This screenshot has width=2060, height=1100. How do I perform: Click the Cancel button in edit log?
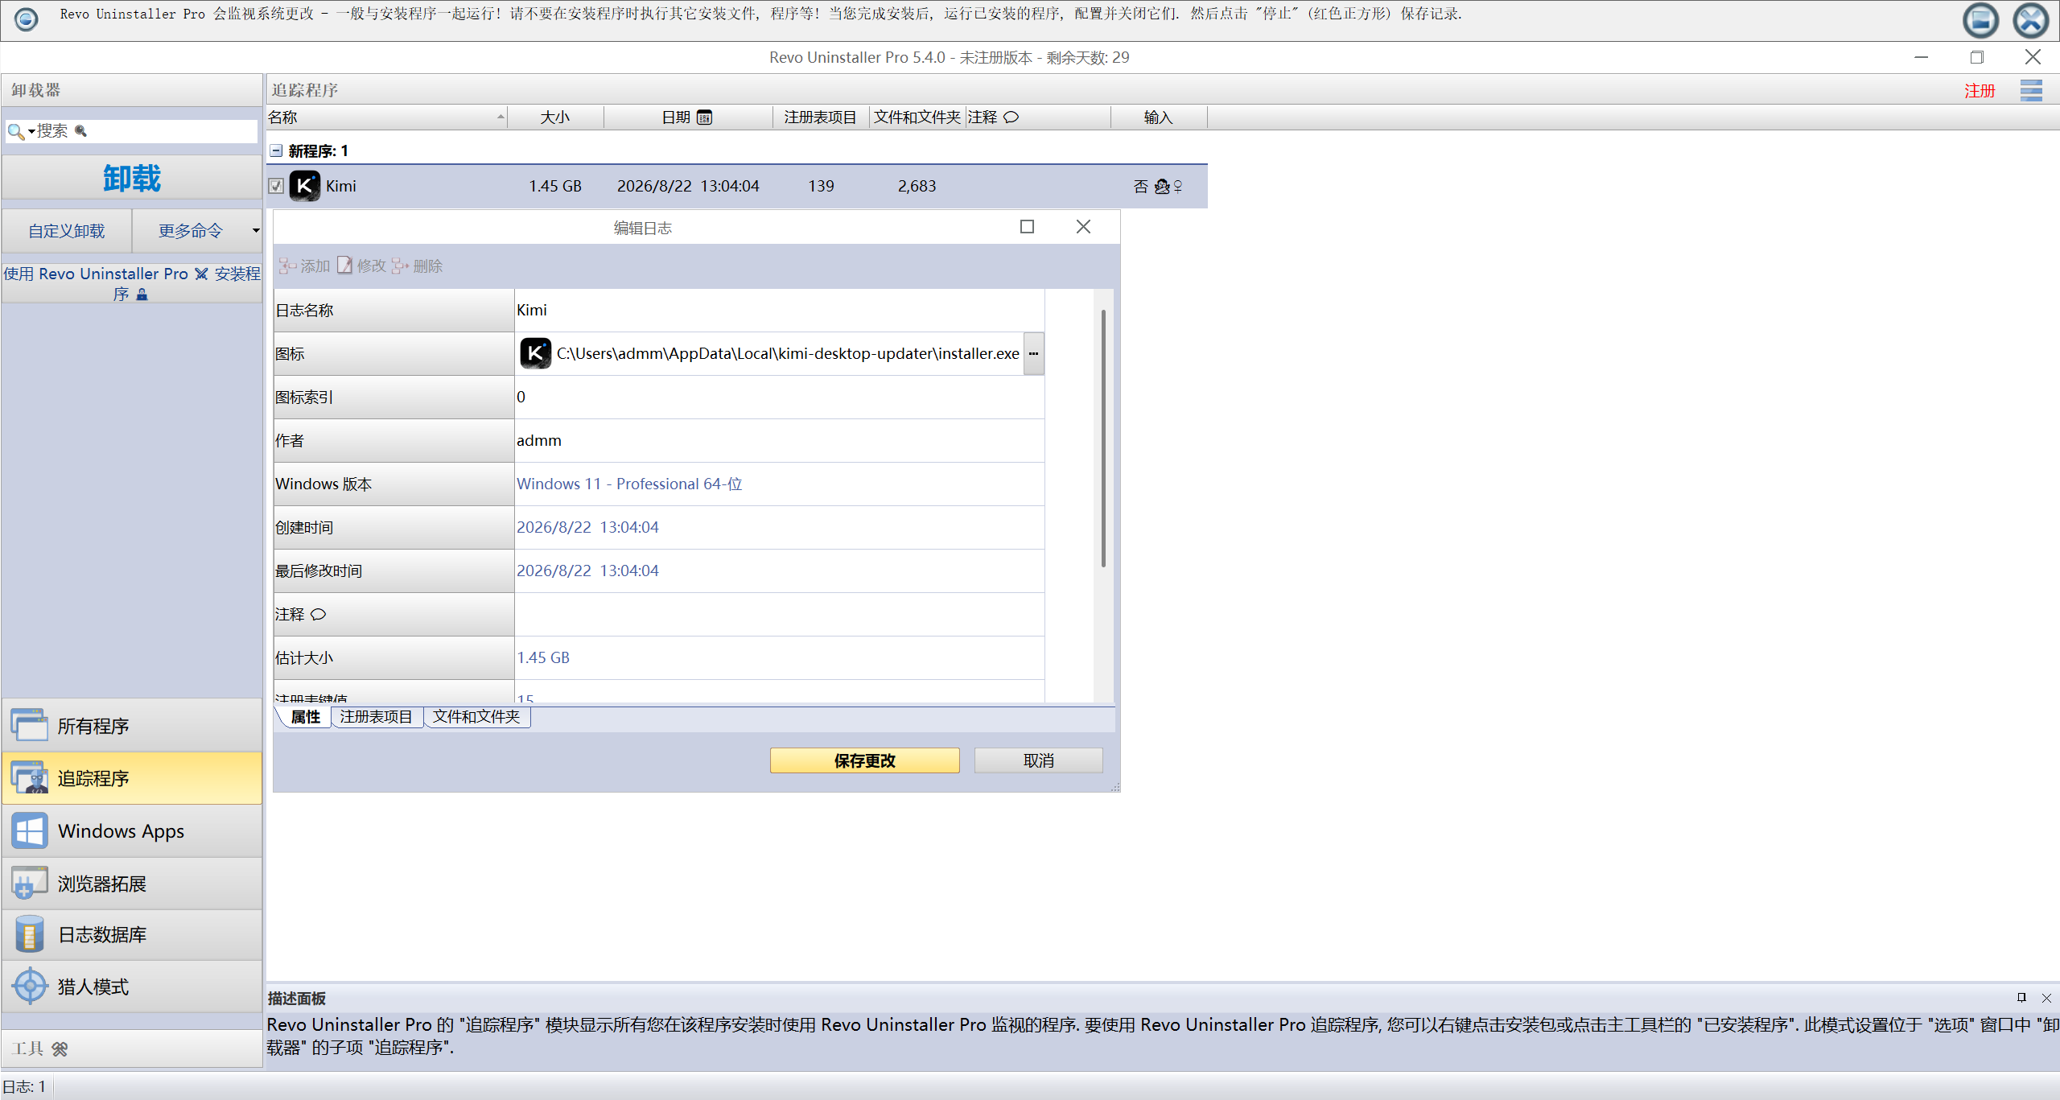pyautogui.click(x=1038, y=760)
